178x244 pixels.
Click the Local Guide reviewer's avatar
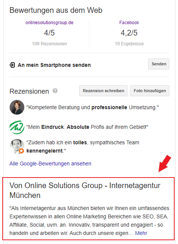click(17, 146)
